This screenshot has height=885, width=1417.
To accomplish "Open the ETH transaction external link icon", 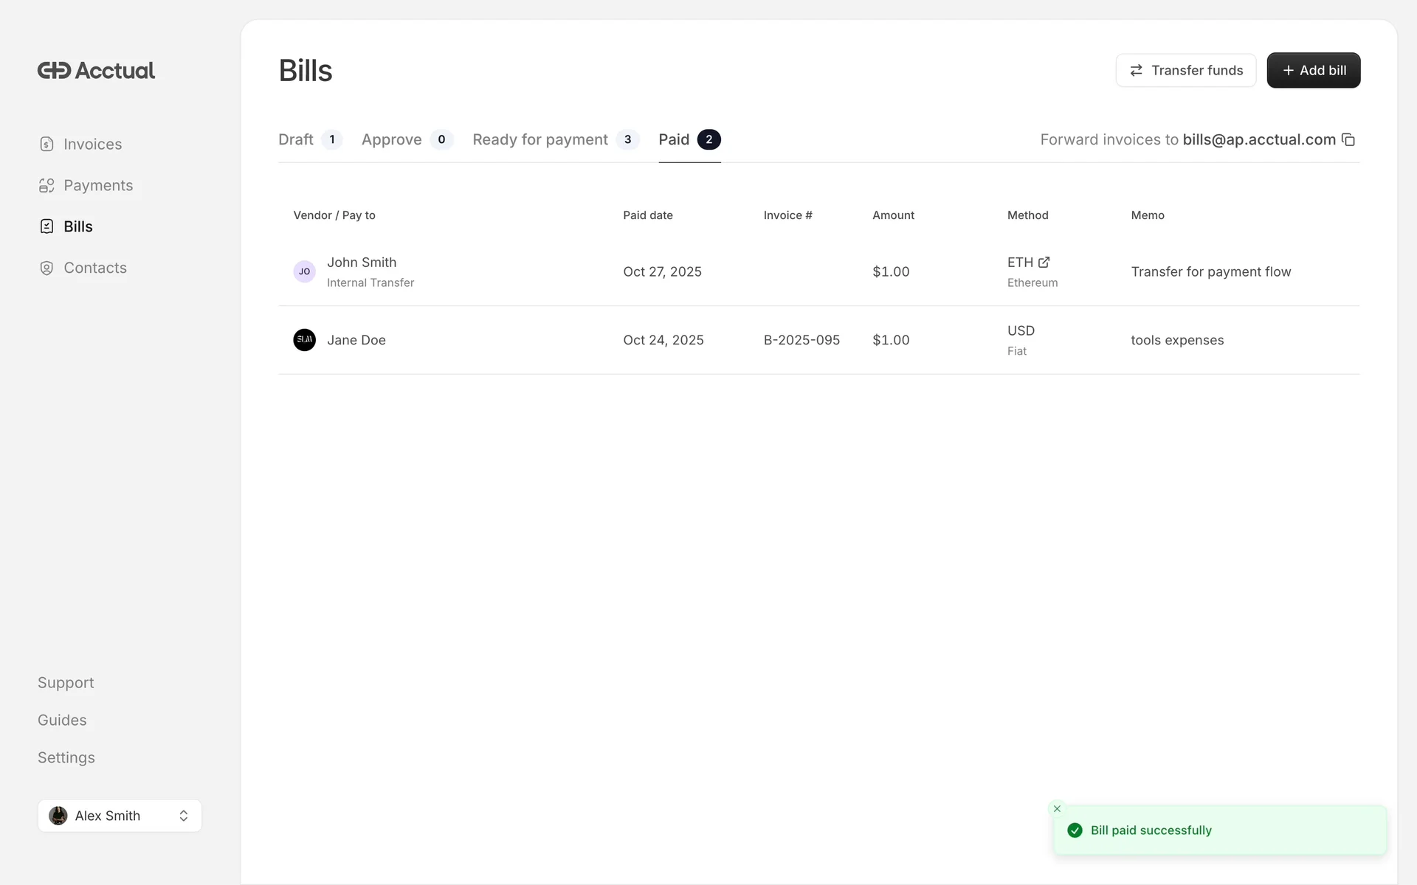I will tap(1044, 263).
